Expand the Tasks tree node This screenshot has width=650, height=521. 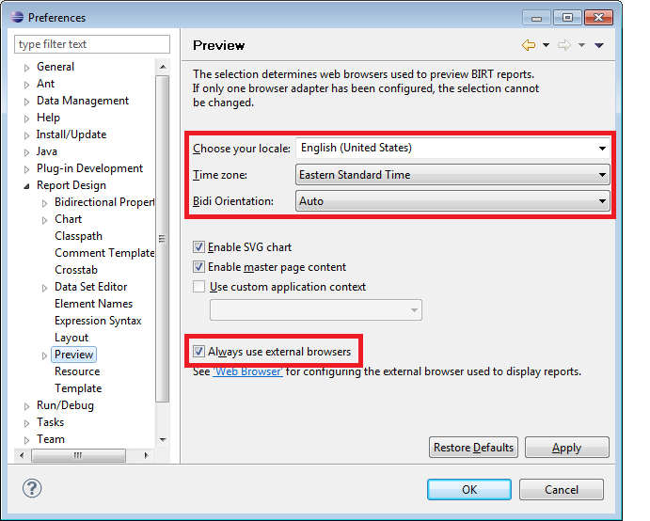click(27, 423)
